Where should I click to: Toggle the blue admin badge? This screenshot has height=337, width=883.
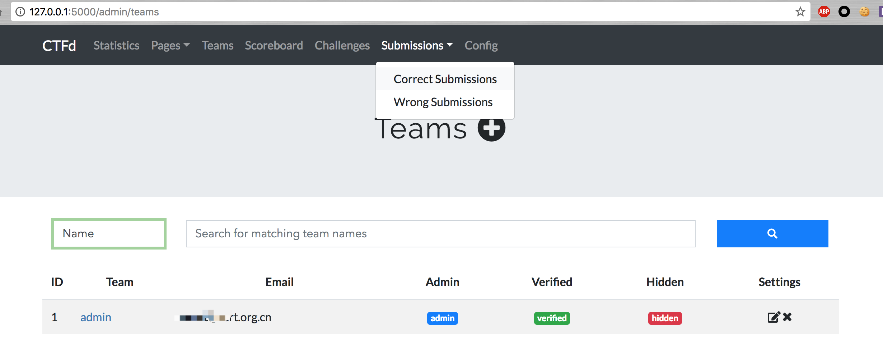(x=442, y=318)
